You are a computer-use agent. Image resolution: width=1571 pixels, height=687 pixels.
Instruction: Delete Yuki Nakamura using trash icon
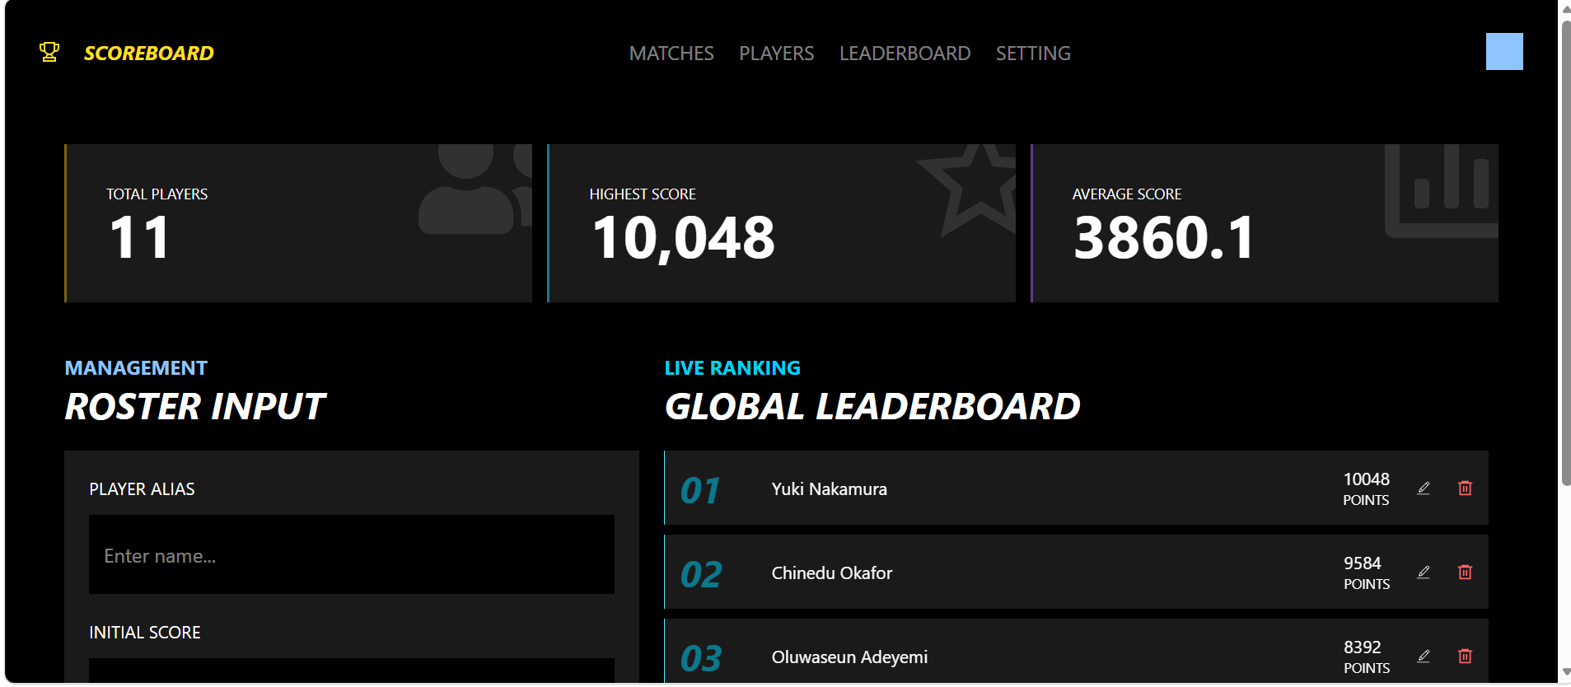(x=1465, y=488)
